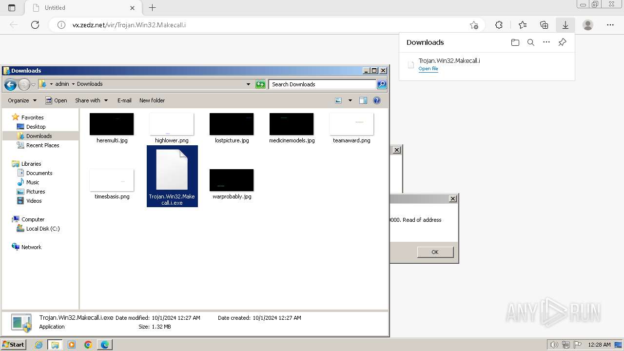The width and height of the screenshot is (624, 351).
Task: Click Open file link for download
Action: [428, 69]
